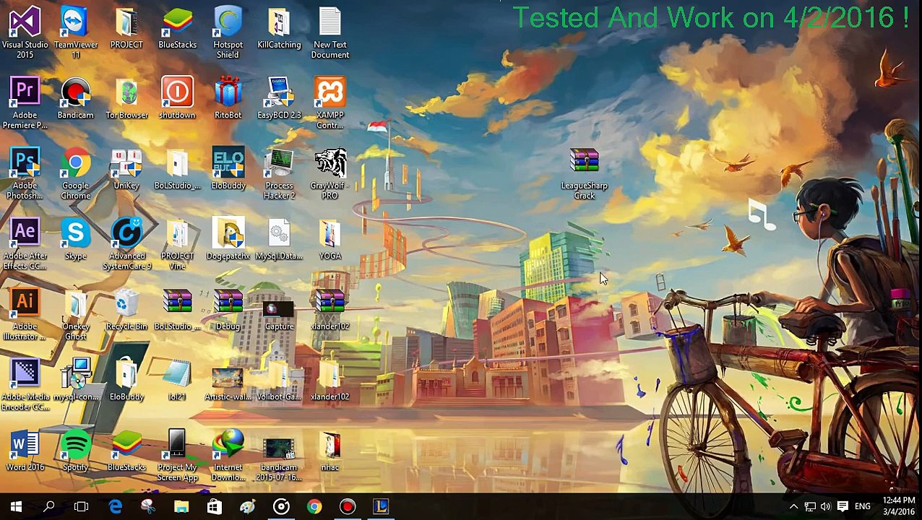
Task: Open network status tray icon
Action: click(x=810, y=507)
